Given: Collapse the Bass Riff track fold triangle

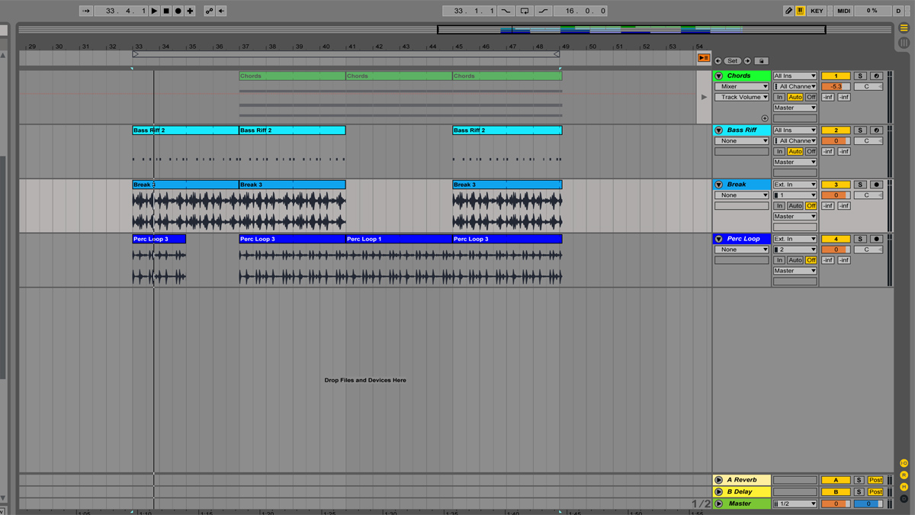Looking at the screenshot, I should [718, 130].
